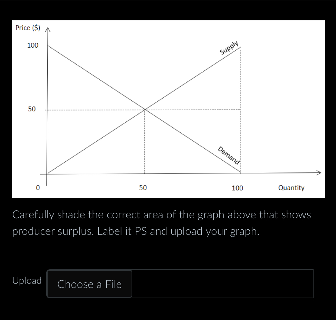Click the dashed equilibrium quantity line
Image resolution: width=336 pixels, height=320 pixels.
144,145
